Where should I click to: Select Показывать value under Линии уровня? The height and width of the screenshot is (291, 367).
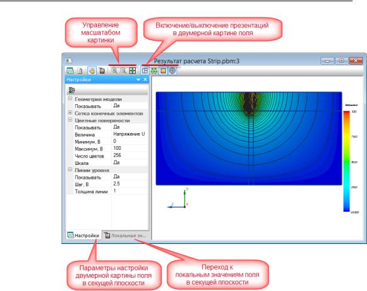(x=130, y=177)
